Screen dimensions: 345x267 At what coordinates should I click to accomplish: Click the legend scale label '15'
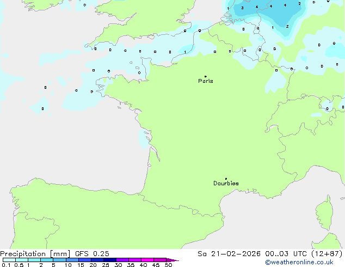(x=81, y=265)
